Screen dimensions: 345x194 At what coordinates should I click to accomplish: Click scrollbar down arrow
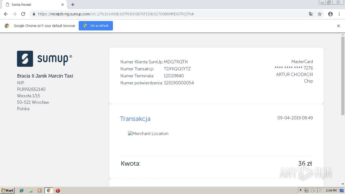343,184
